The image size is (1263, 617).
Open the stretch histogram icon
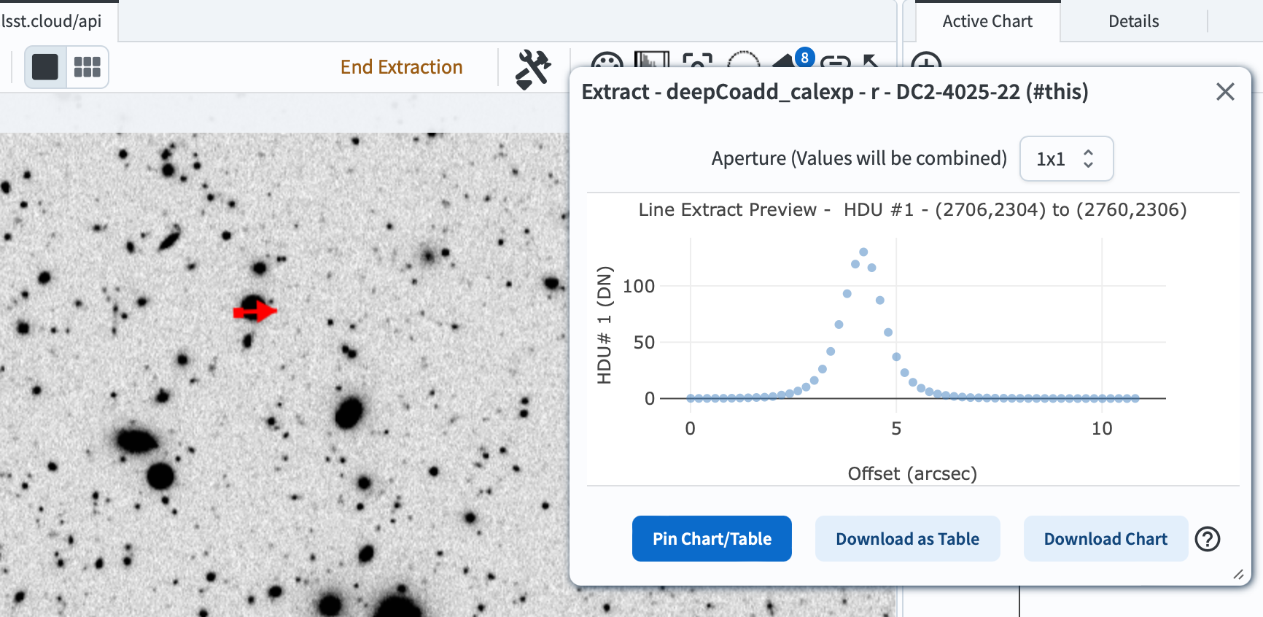[x=651, y=60]
